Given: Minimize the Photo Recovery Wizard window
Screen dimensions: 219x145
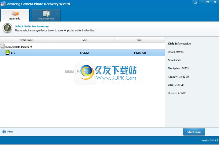Looking at the screenshot, I should pyautogui.click(x=202, y=2).
